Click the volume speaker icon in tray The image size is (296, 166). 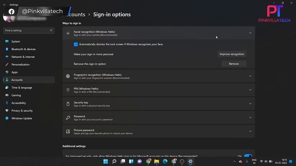point(266,161)
